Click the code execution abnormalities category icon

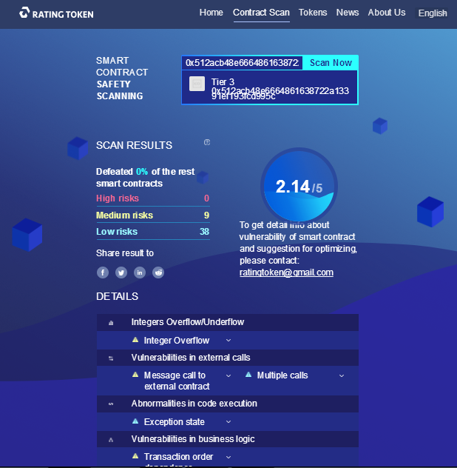(111, 404)
